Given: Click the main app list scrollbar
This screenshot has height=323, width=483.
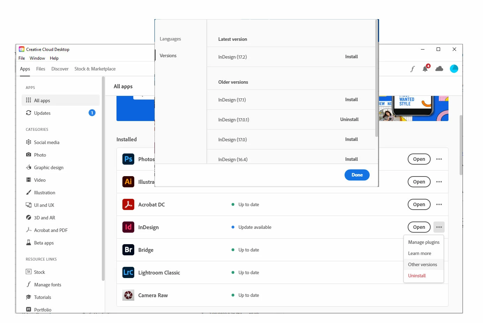Looking at the screenshot, I should (461, 145).
